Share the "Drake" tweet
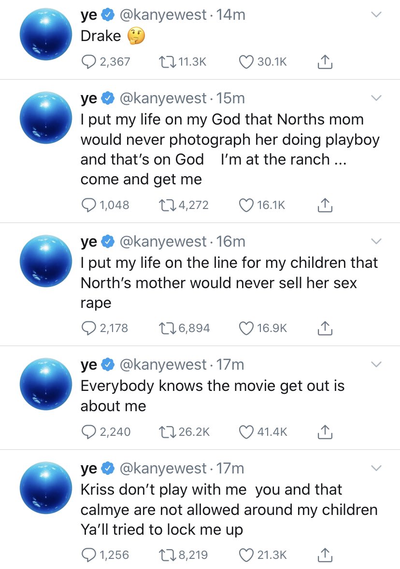The height and width of the screenshot is (569, 400). tap(325, 62)
